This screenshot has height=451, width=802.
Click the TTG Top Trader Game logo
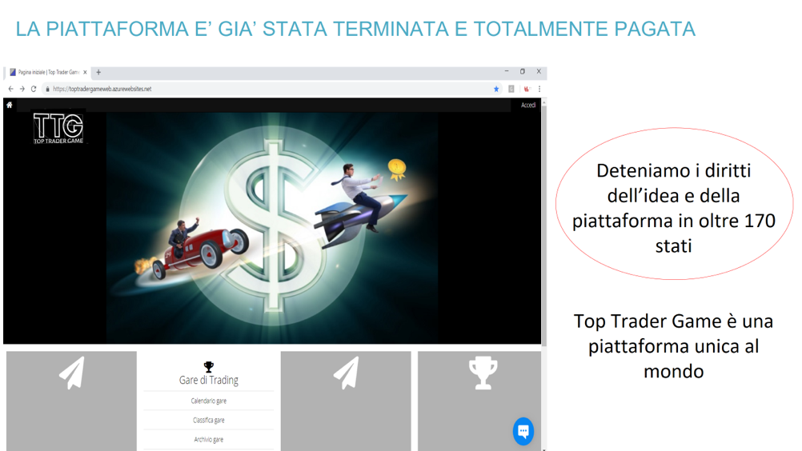click(x=58, y=128)
